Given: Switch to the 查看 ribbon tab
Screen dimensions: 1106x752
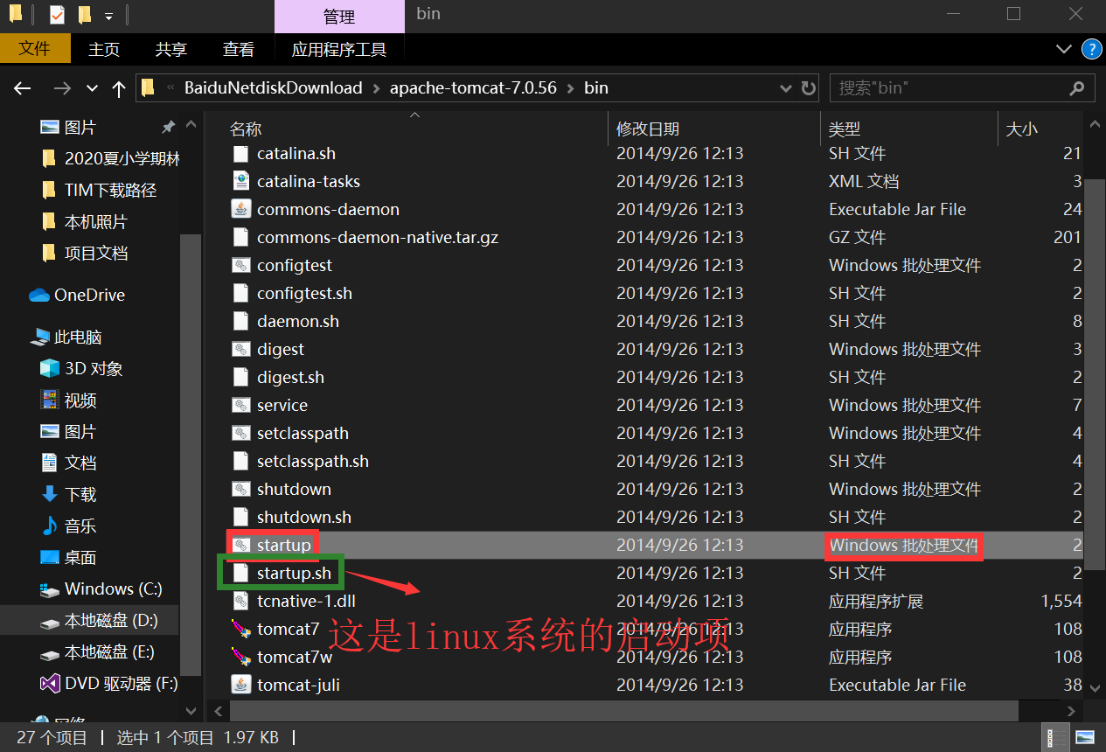Looking at the screenshot, I should (x=239, y=50).
